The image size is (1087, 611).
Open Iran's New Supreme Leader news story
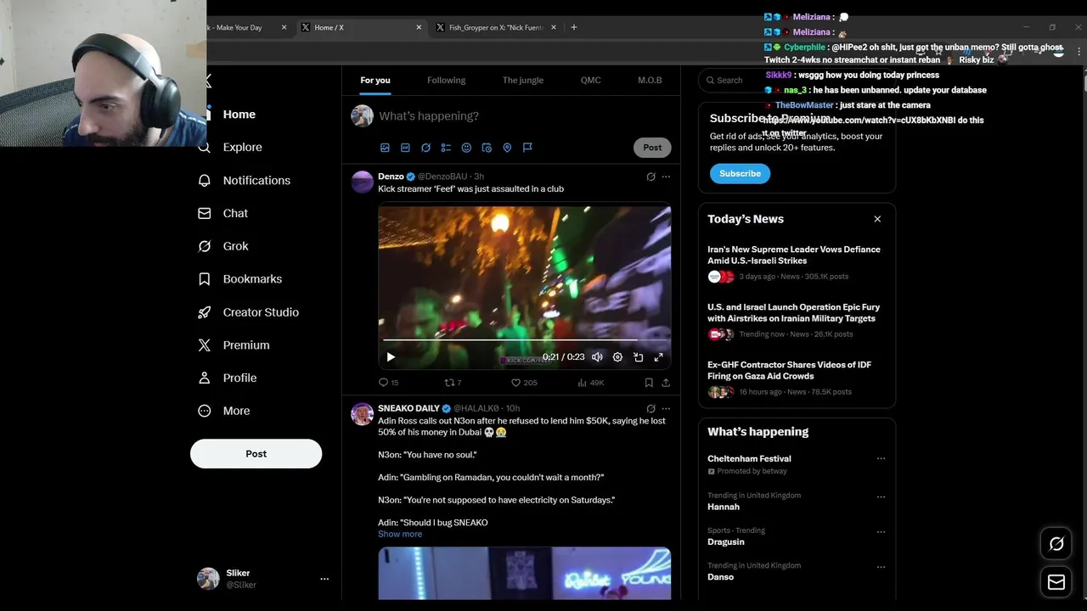[793, 255]
